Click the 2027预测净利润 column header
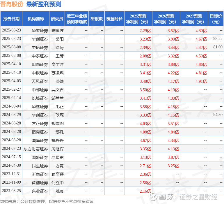Image resolution: width=224 pixels, height=204 pixels. [x=194, y=19]
